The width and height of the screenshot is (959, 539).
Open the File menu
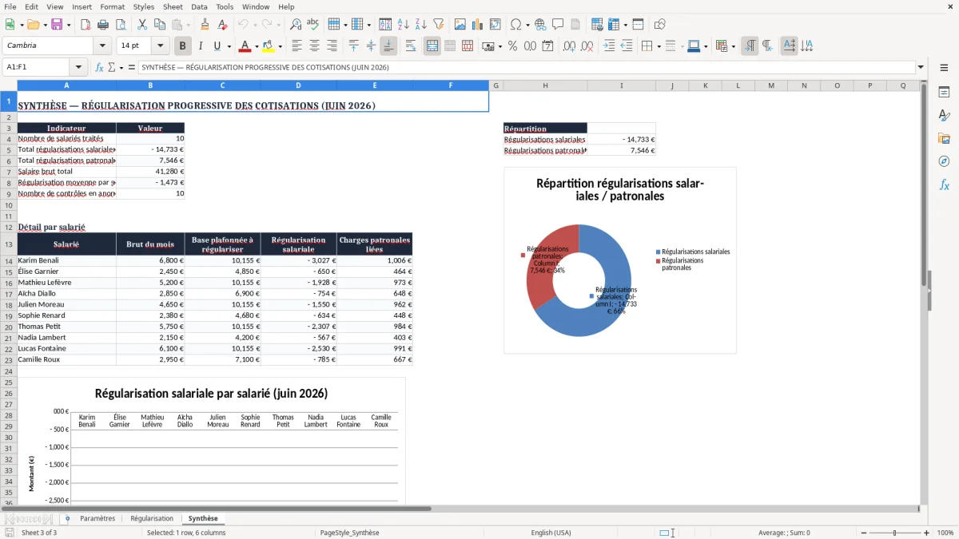point(10,6)
